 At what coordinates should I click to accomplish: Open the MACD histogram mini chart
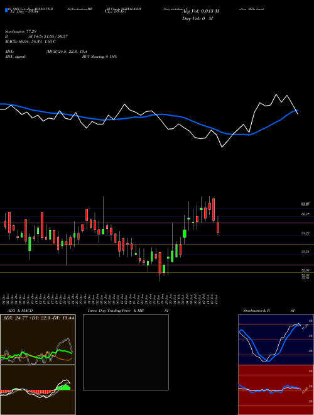[x=38, y=390]
